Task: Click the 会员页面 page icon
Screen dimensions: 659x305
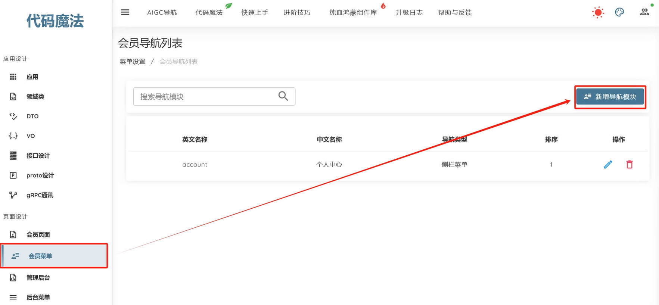Action: click(13, 234)
